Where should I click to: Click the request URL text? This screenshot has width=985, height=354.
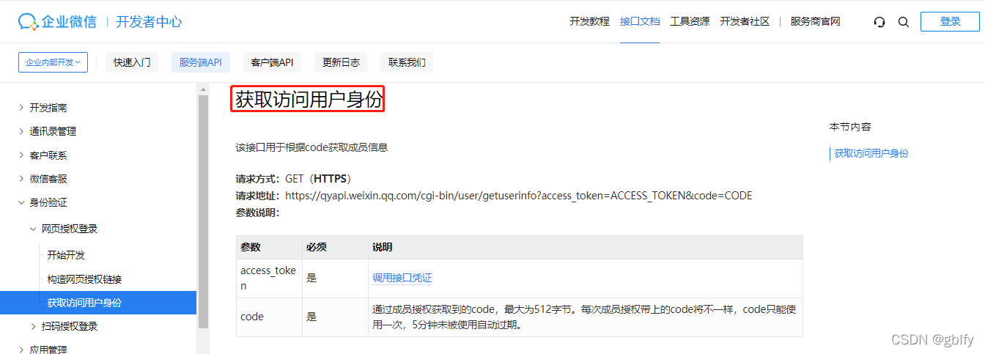coord(518,196)
